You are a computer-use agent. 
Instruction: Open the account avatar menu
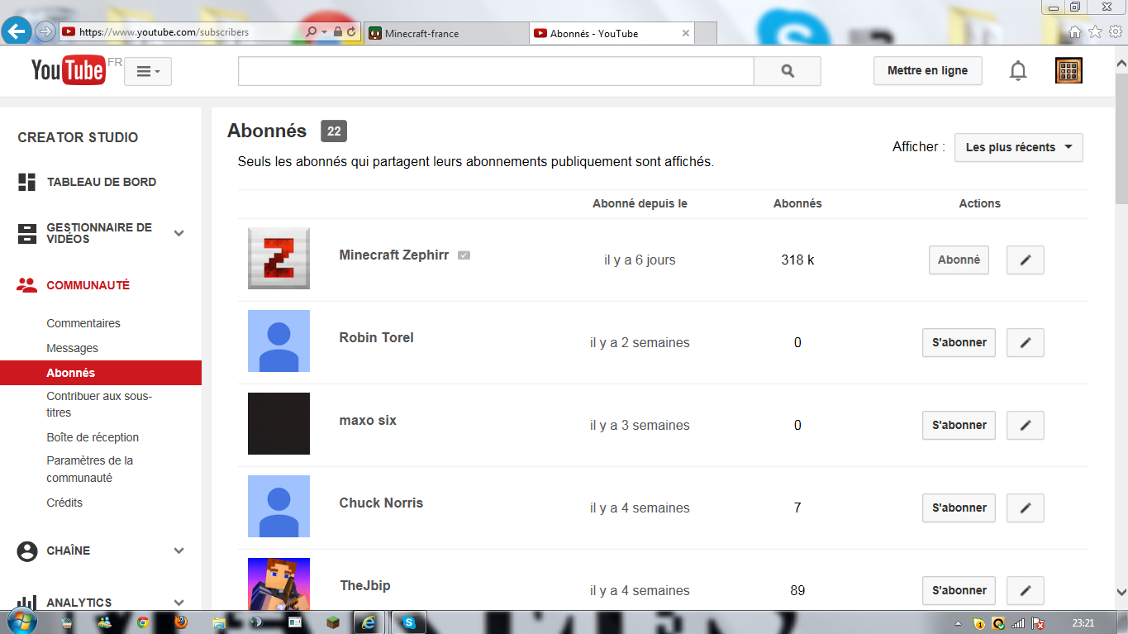click(x=1069, y=71)
